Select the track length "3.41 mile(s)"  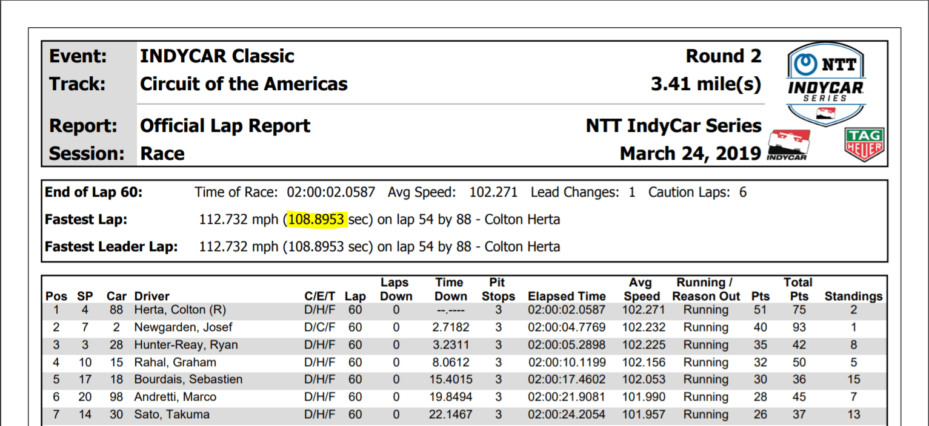pyautogui.click(x=706, y=84)
